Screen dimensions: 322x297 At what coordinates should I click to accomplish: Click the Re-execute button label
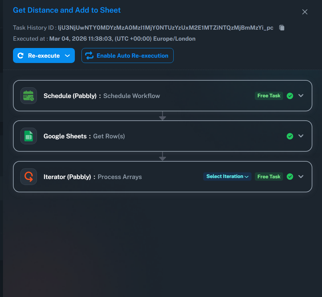tap(44, 56)
